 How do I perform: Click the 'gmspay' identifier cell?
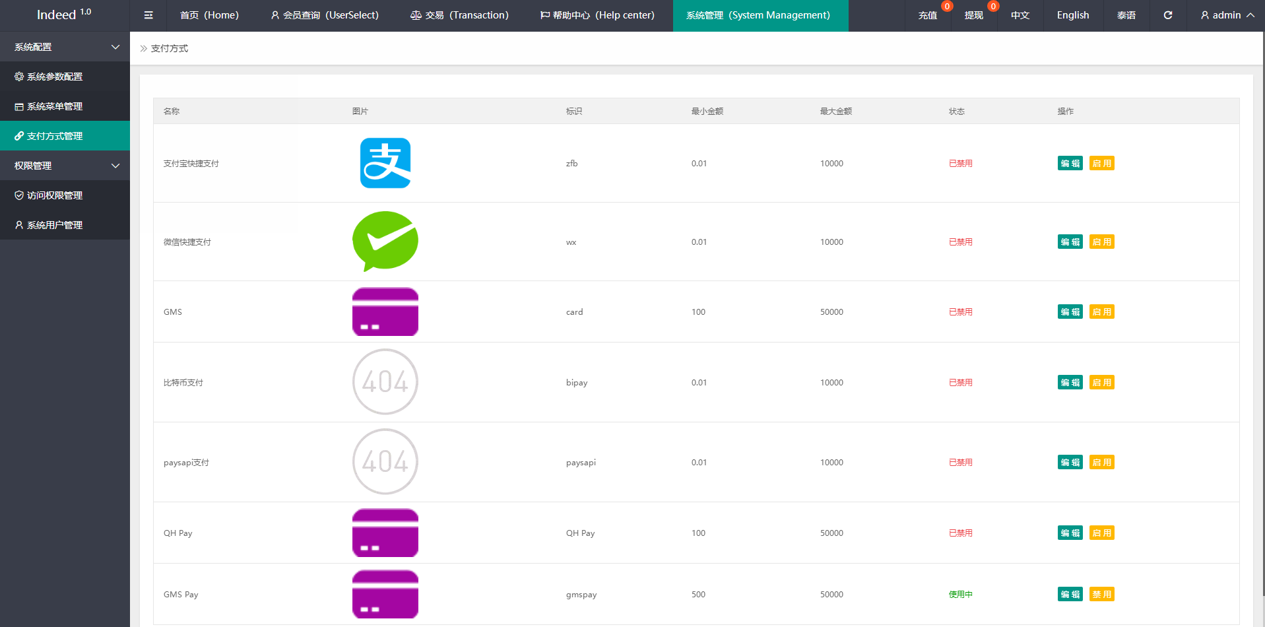pos(581,594)
